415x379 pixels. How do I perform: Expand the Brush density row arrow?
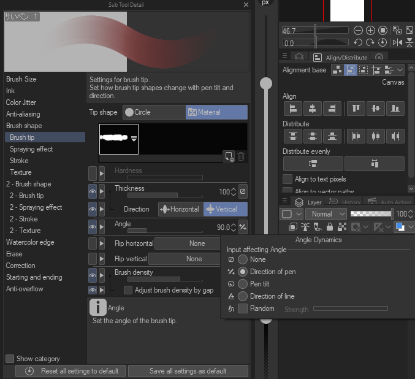(x=102, y=275)
